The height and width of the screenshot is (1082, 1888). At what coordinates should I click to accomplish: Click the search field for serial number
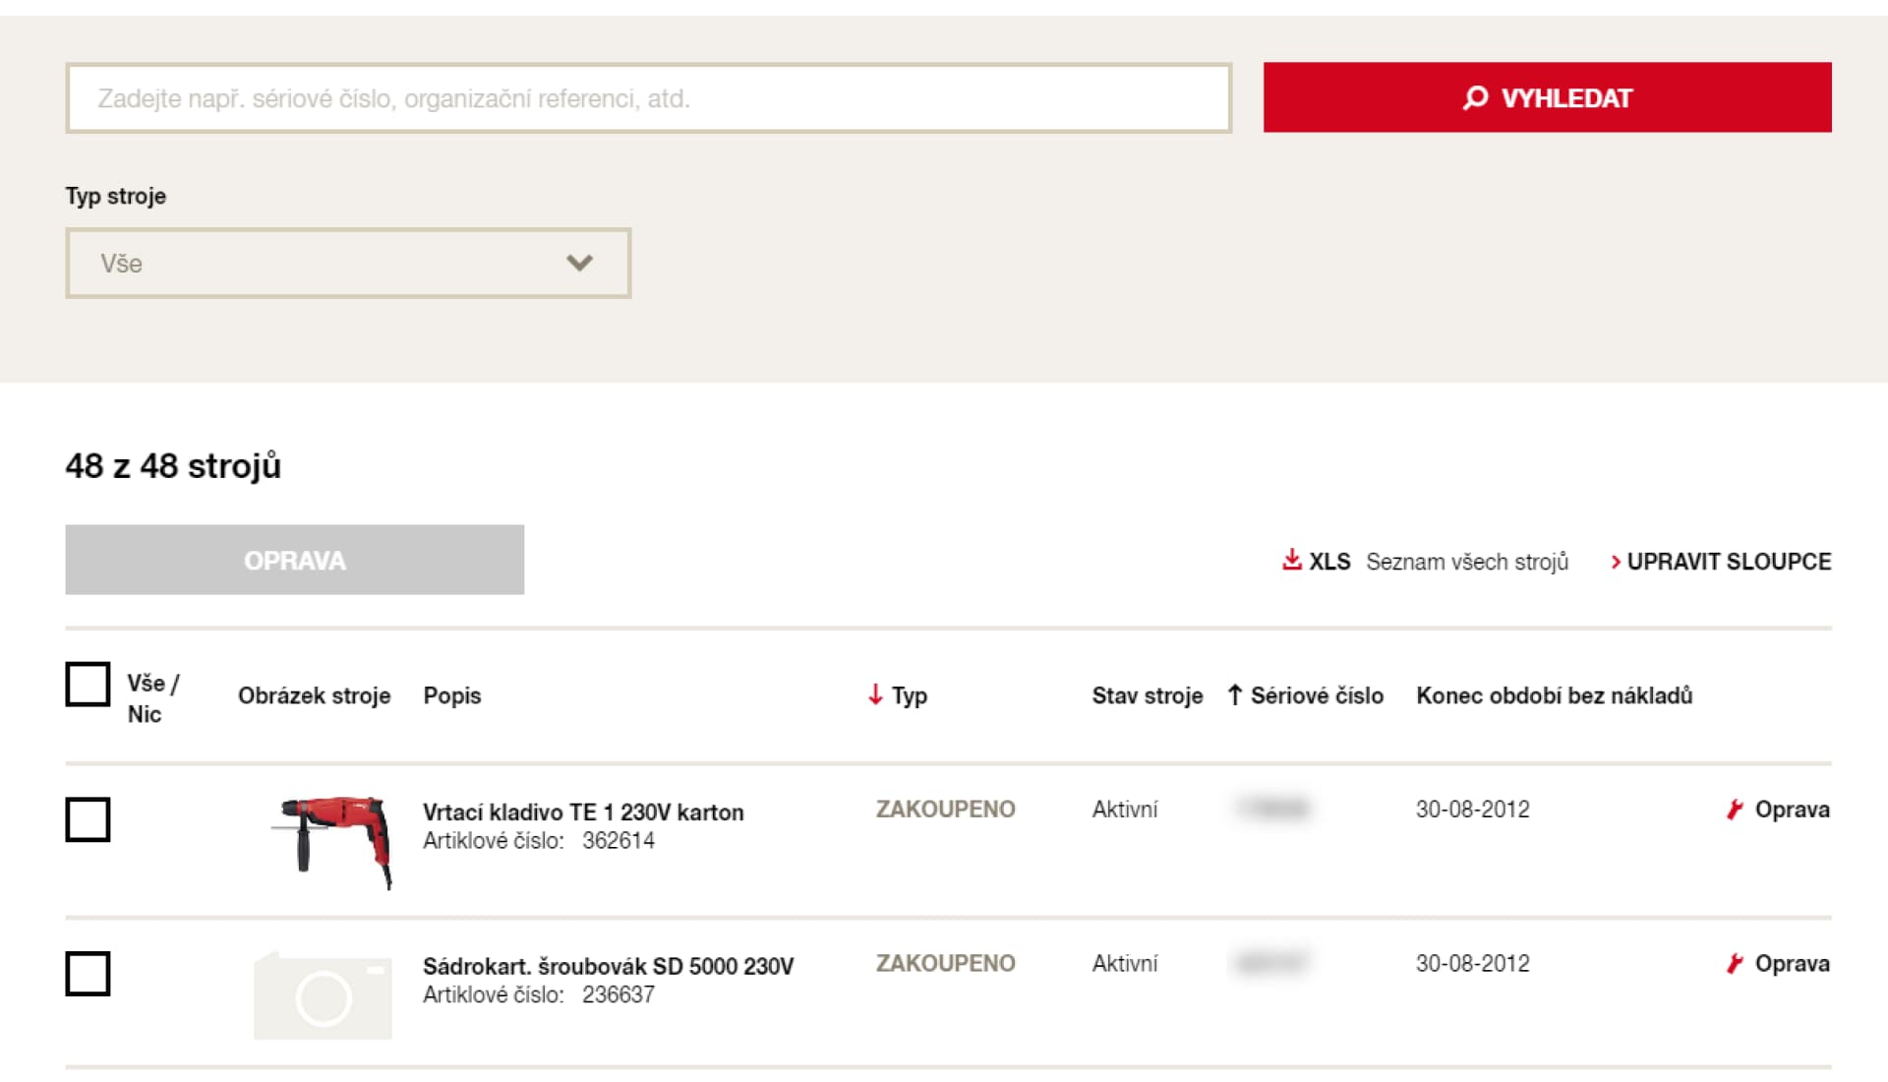click(x=648, y=97)
